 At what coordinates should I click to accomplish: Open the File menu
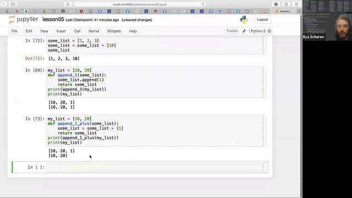pos(15,31)
